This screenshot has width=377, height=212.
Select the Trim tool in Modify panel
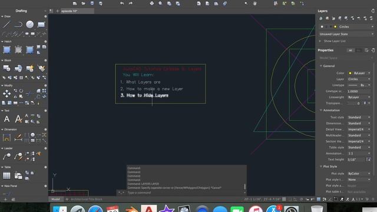click(x=30, y=94)
